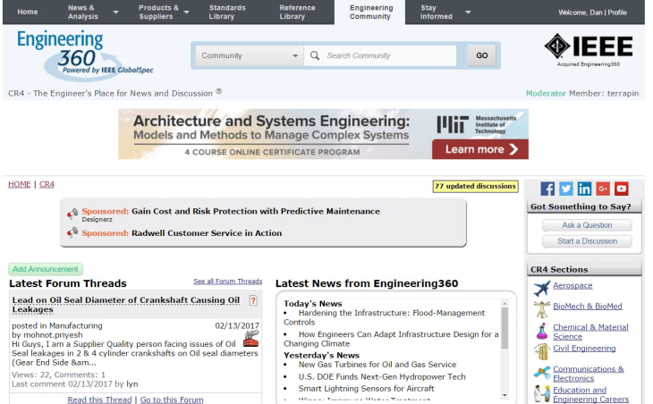Image resolution: width=653 pixels, height=404 pixels.
Task: Click the news panel scroll up arrow
Action: (x=505, y=303)
